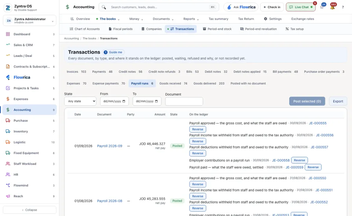Collapse the sidebar

[x=30, y=210]
